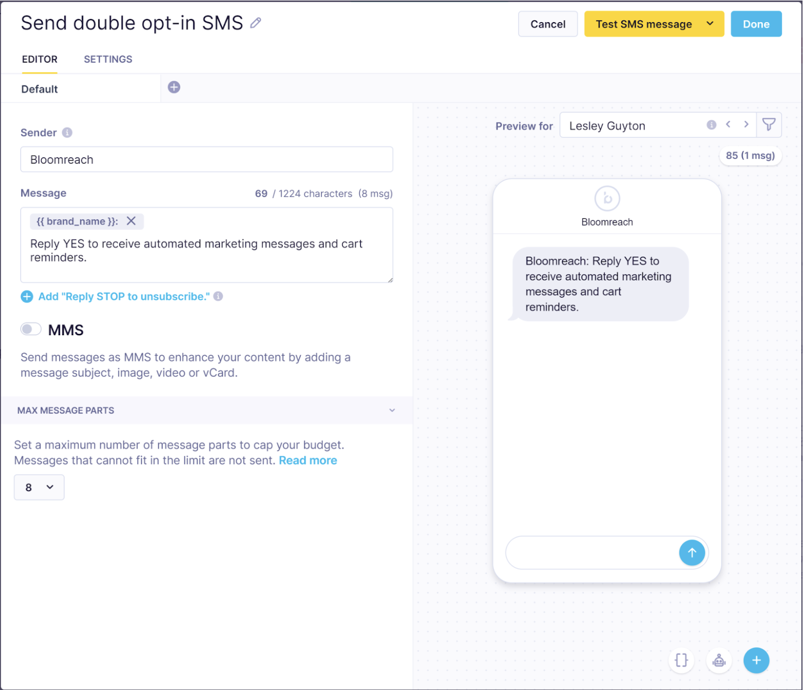This screenshot has height=690, width=803.
Task: Open the Read more link
Action: (x=308, y=460)
